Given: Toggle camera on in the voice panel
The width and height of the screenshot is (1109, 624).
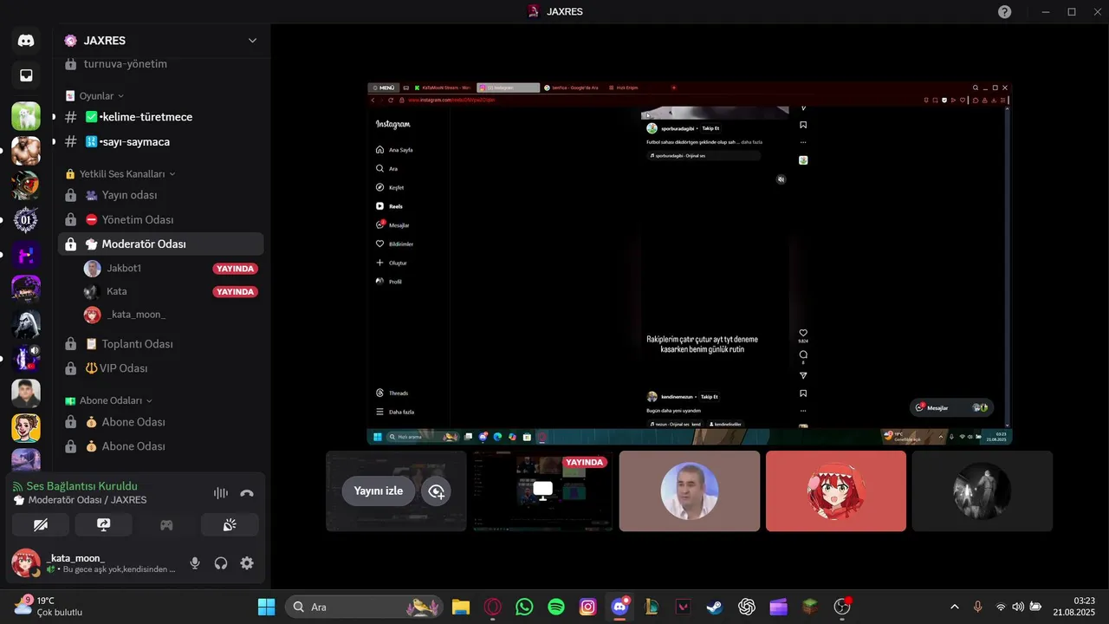Looking at the screenshot, I should [40, 525].
